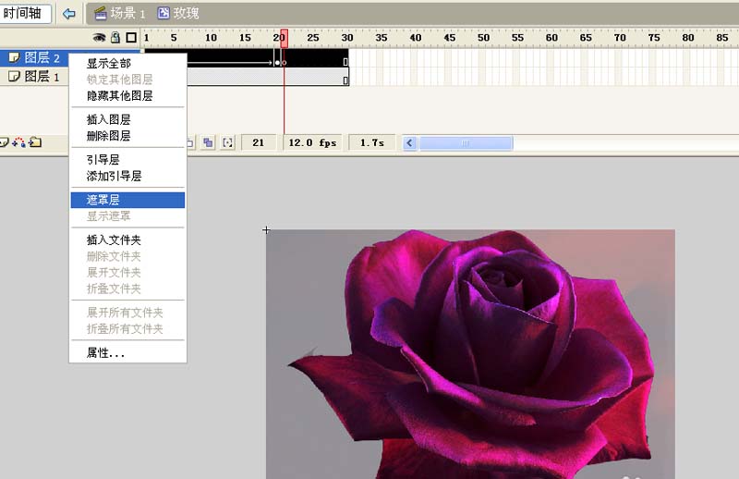Click the 玫瑰 symbol icon in edit bar
Image resolution: width=739 pixels, height=479 pixels.
(x=164, y=13)
